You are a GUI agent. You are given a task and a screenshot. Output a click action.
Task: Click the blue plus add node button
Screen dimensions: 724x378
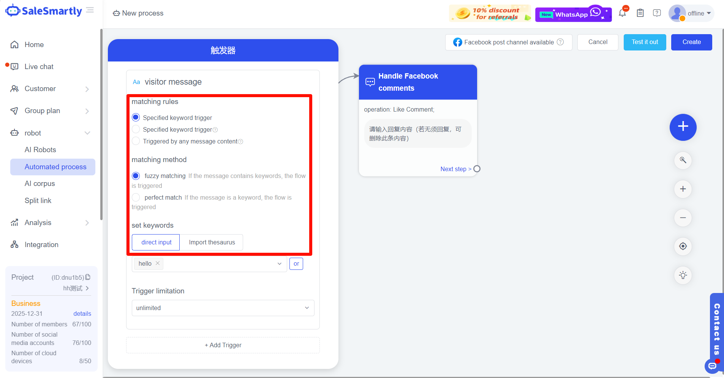click(683, 127)
